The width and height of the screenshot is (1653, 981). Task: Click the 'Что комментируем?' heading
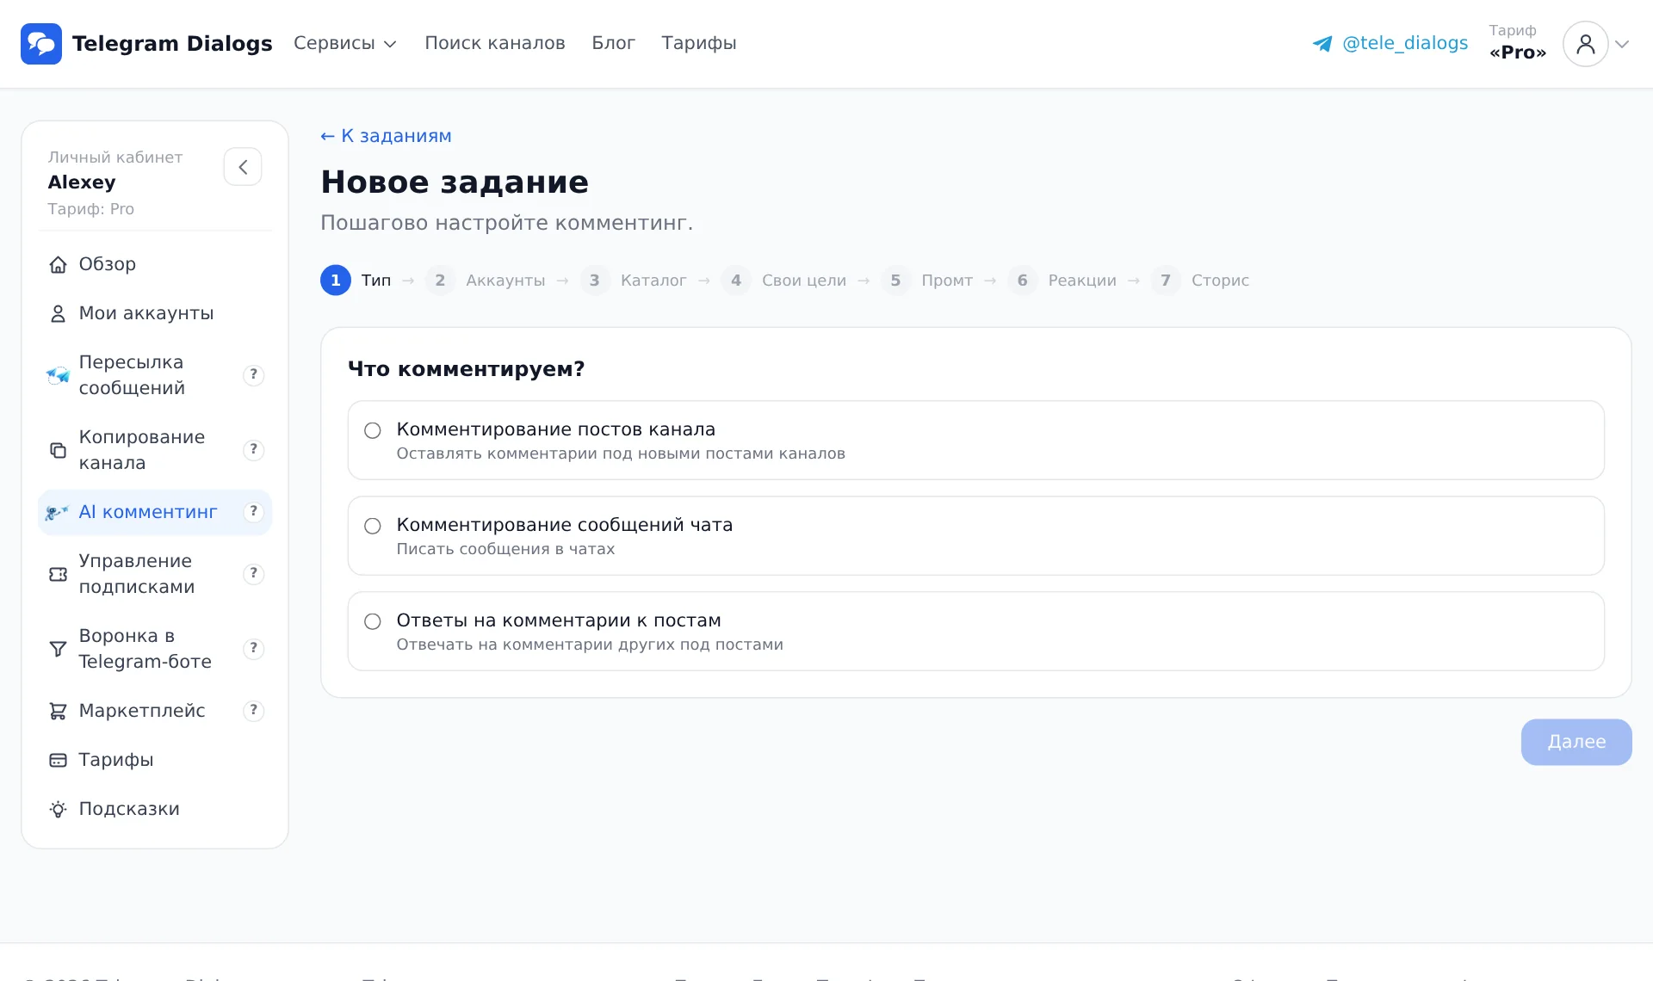click(467, 369)
